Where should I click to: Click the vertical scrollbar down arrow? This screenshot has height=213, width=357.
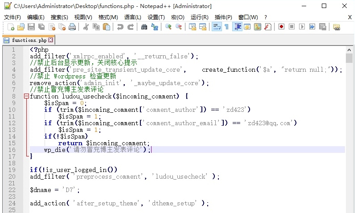pyautogui.click(x=349, y=210)
